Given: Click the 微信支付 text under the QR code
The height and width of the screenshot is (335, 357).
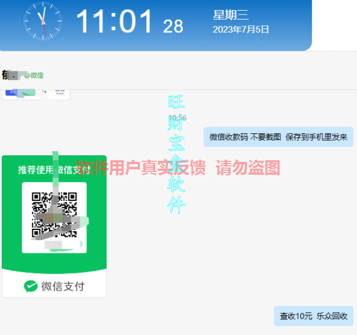Looking at the screenshot, I should [62, 286].
